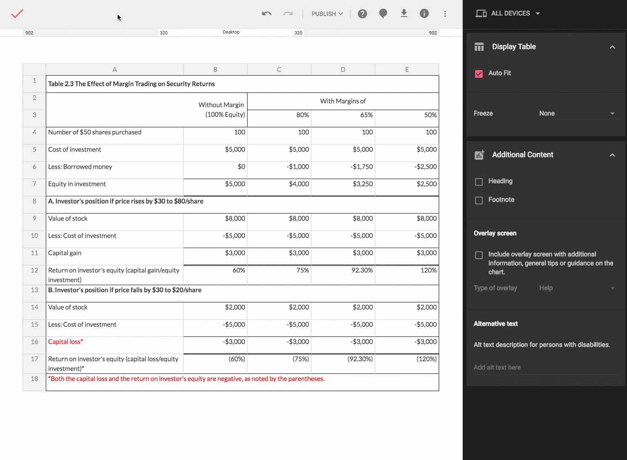Open the comment bubble icon
627x460 pixels.
pyautogui.click(x=383, y=13)
